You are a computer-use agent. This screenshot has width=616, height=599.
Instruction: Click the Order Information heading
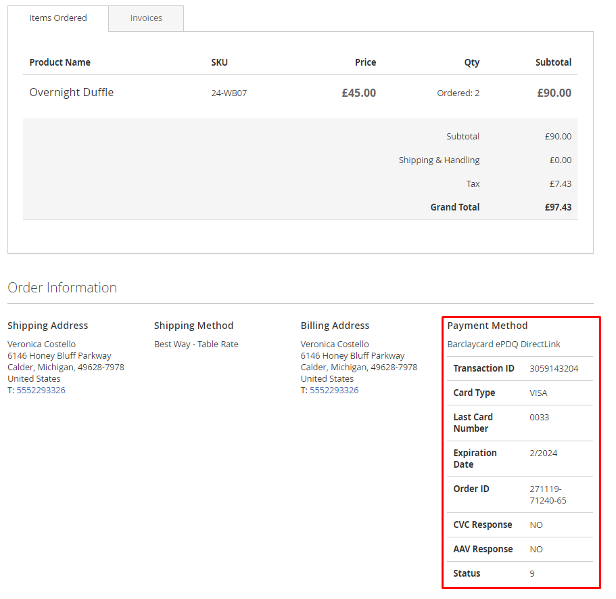pos(62,288)
